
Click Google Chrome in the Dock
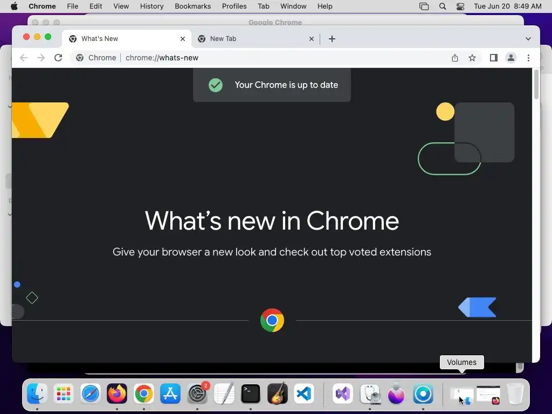(x=143, y=394)
